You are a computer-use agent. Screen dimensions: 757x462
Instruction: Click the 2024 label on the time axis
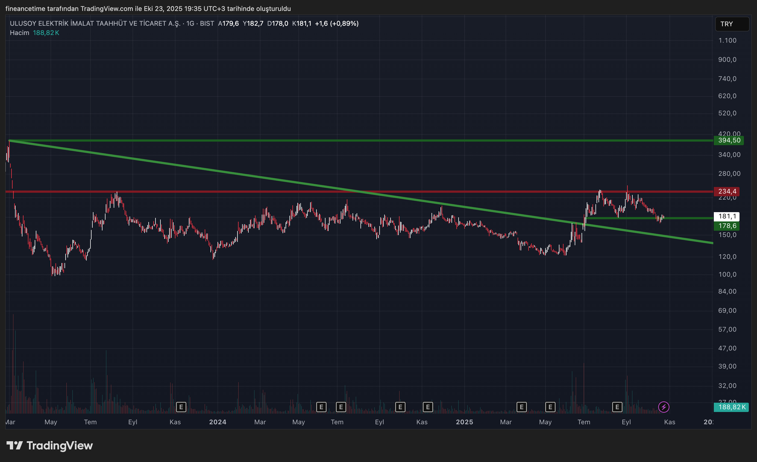coord(218,422)
